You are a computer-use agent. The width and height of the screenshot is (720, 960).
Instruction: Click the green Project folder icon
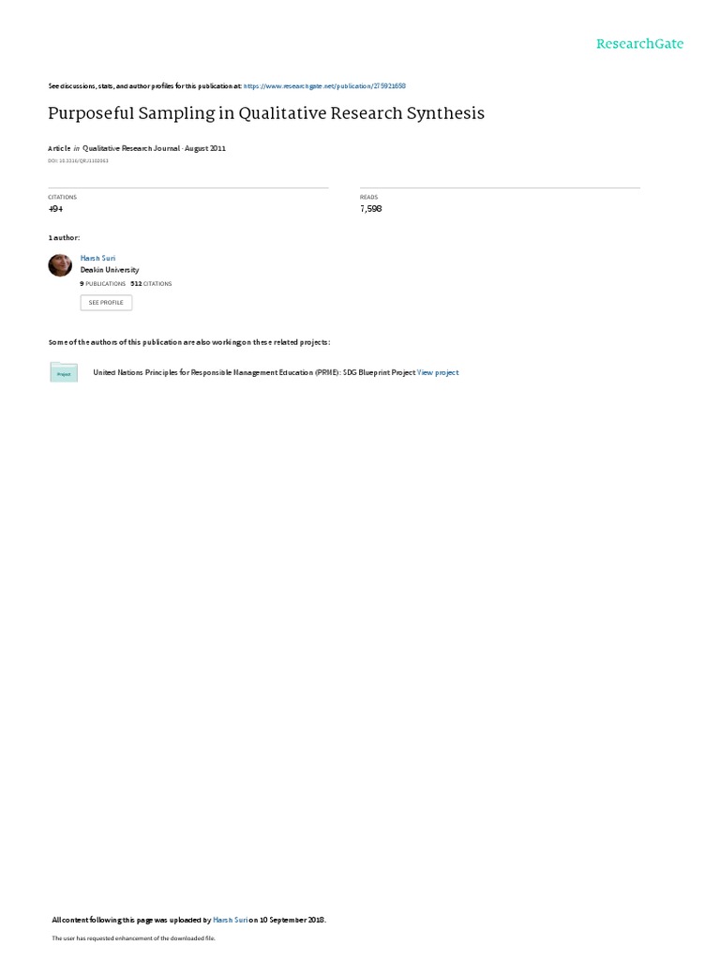(64, 372)
